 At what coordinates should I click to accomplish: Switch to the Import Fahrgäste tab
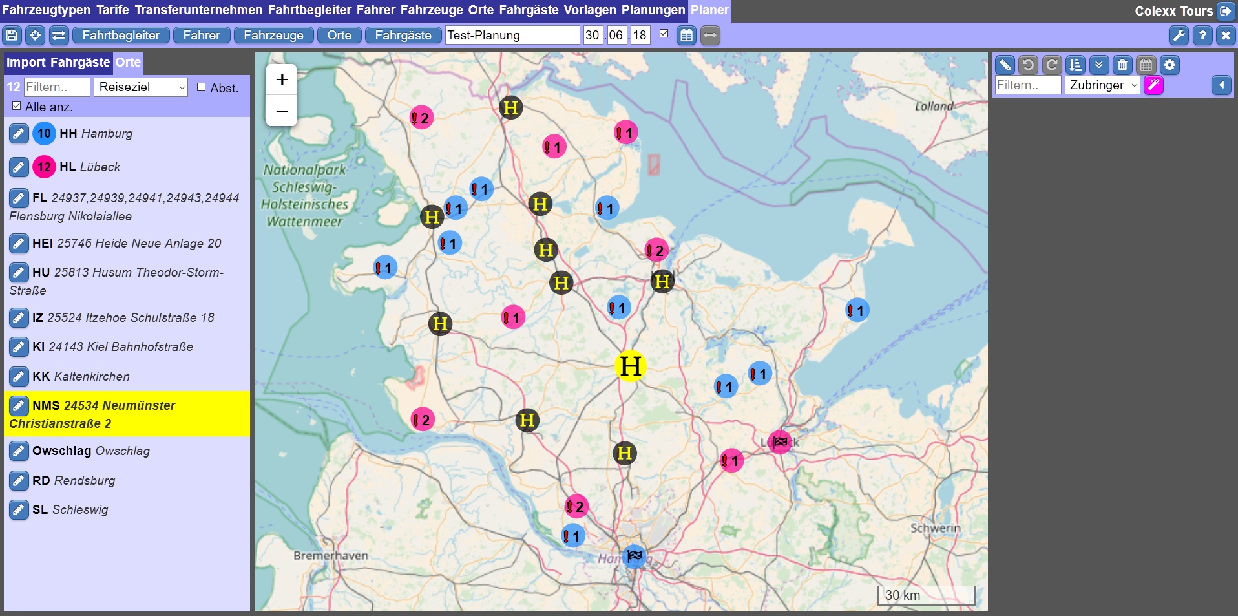click(58, 63)
